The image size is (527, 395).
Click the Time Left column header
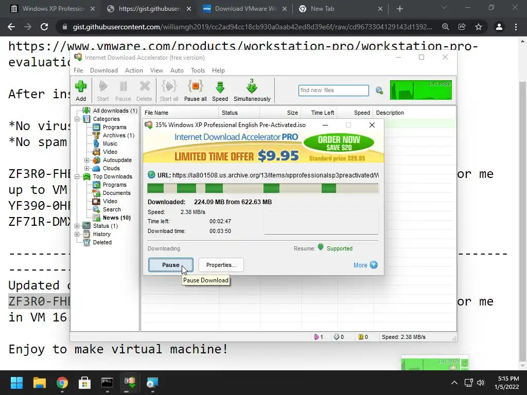pos(319,113)
